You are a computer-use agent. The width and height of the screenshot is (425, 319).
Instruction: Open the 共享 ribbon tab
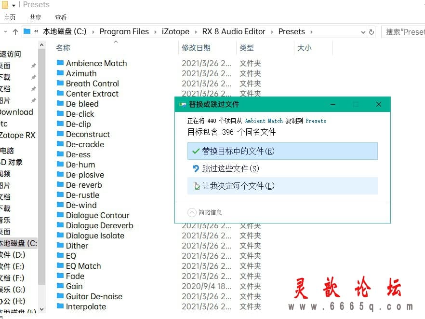coord(36,17)
